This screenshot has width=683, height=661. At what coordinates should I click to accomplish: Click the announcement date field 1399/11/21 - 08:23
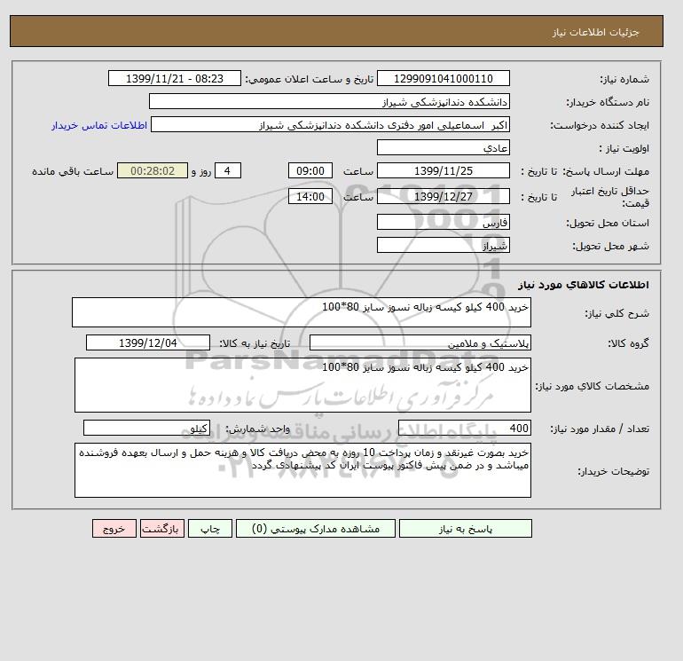click(x=174, y=78)
